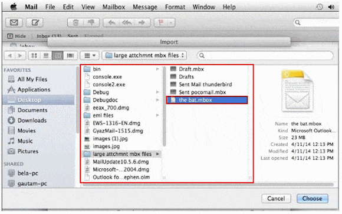Open the File menu
The height and width of the screenshot is (214, 342).
(50, 7)
